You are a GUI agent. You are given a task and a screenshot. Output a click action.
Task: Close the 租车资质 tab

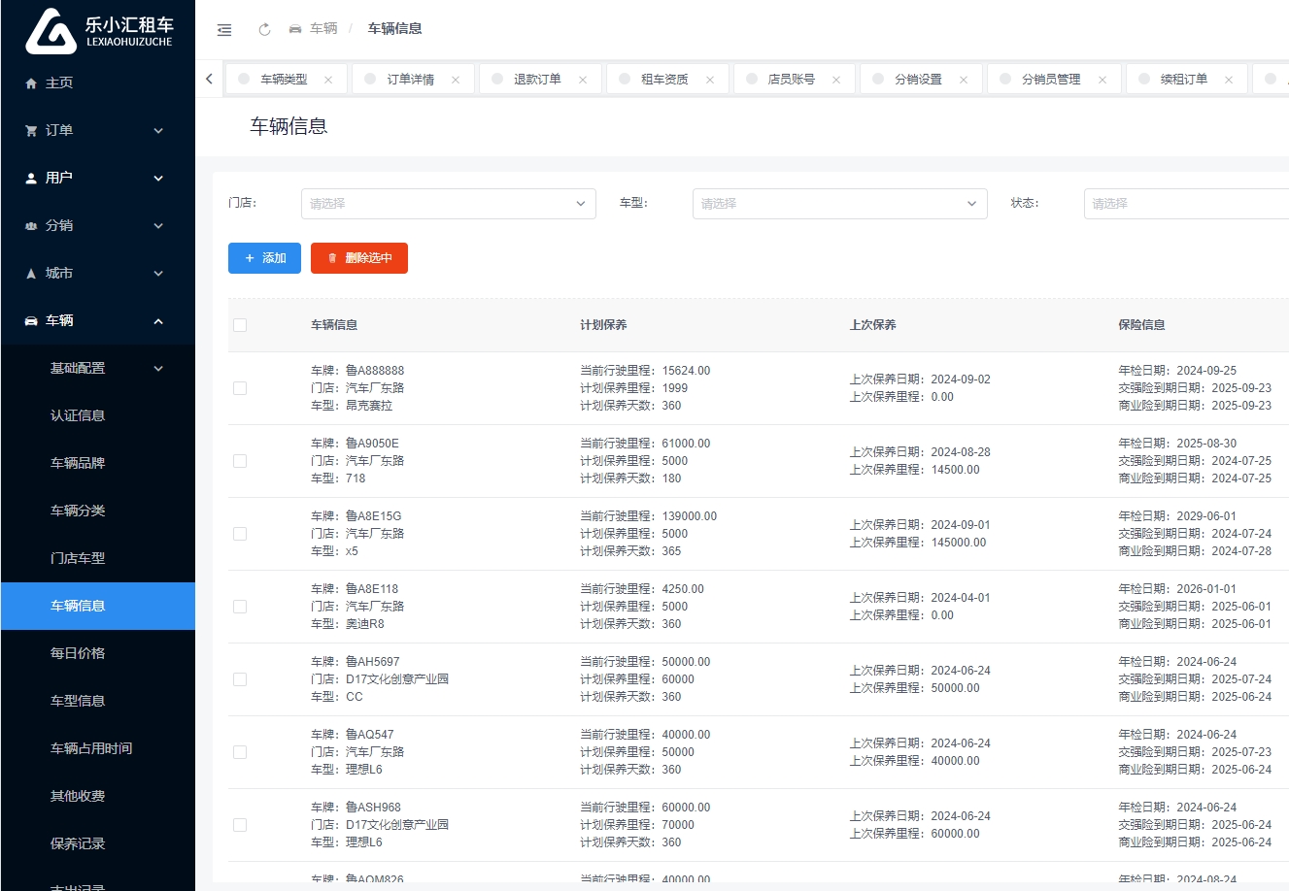710,80
